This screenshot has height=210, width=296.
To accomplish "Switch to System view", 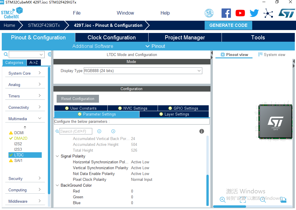I will (x=272, y=55).
